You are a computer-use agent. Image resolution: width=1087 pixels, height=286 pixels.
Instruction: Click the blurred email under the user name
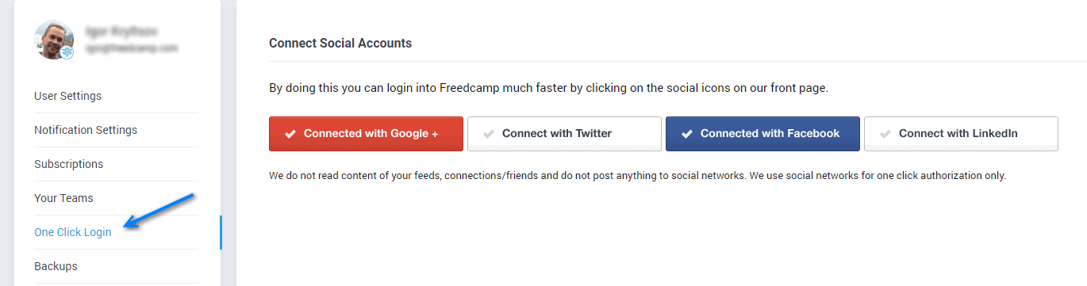133,48
